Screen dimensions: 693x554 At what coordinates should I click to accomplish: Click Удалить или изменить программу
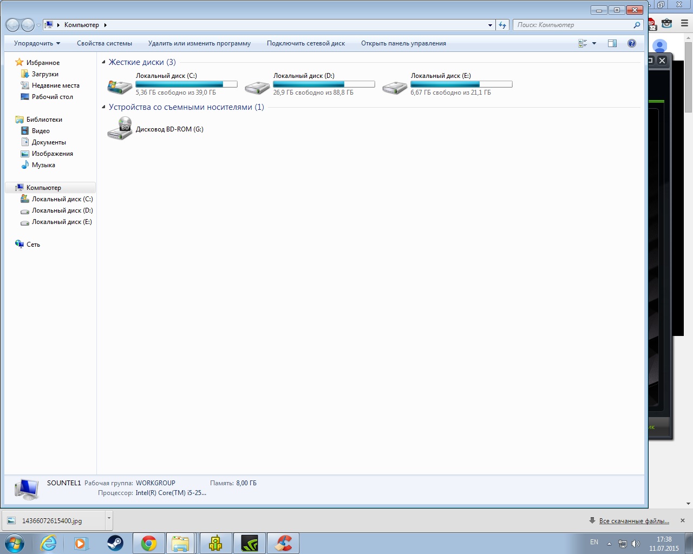click(199, 43)
